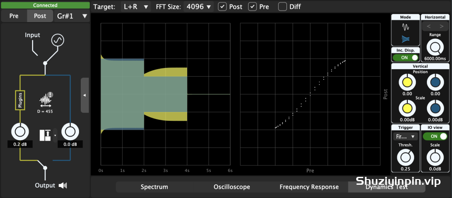Click the 0.2 dB value field

pyautogui.click(x=20, y=145)
